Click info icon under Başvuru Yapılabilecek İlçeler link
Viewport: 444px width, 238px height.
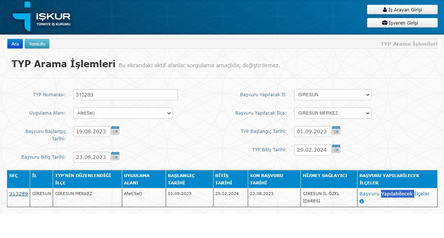362,201
